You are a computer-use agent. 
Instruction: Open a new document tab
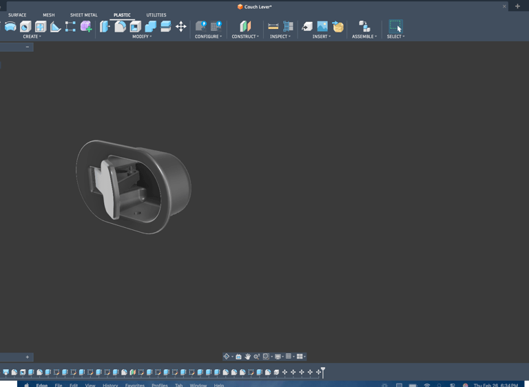point(517,6)
